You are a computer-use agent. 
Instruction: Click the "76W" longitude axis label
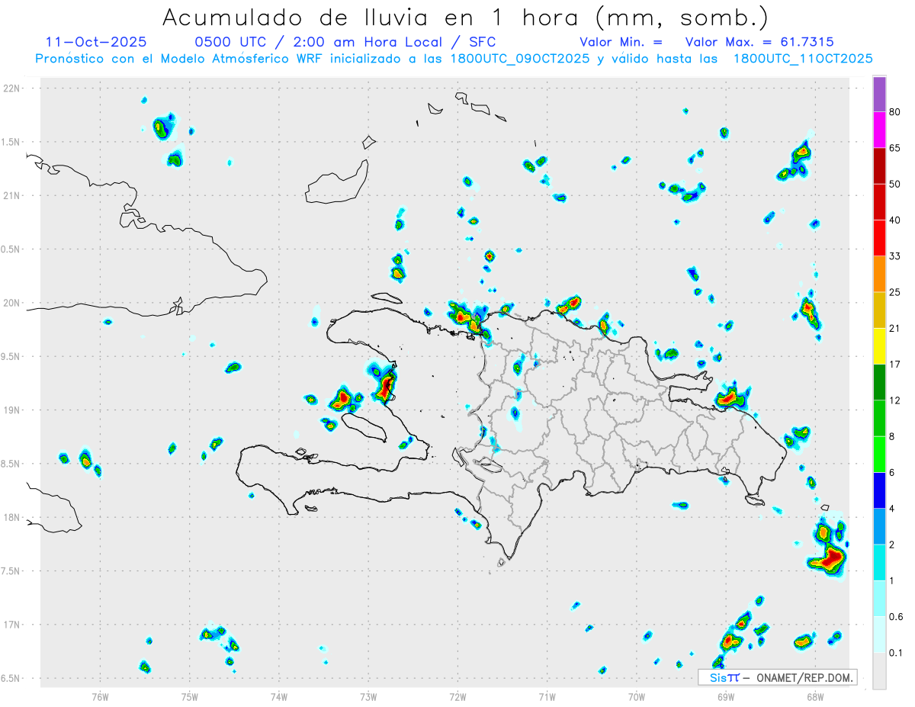pos(100,696)
